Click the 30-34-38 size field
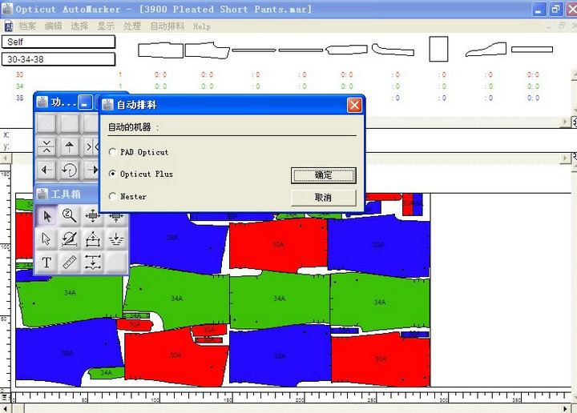Viewport: 577px width, 413px height. (59, 59)
